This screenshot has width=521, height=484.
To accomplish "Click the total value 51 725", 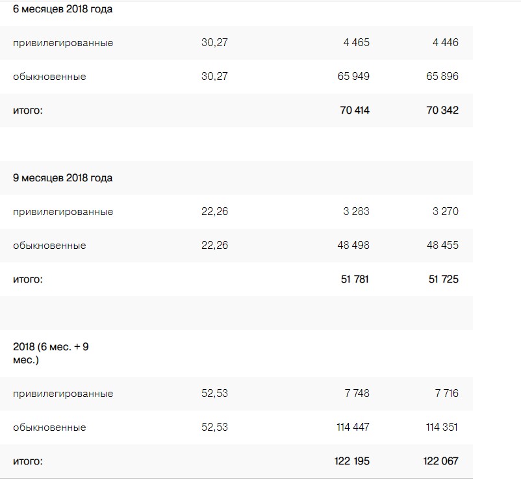I will tap(444, 279).
